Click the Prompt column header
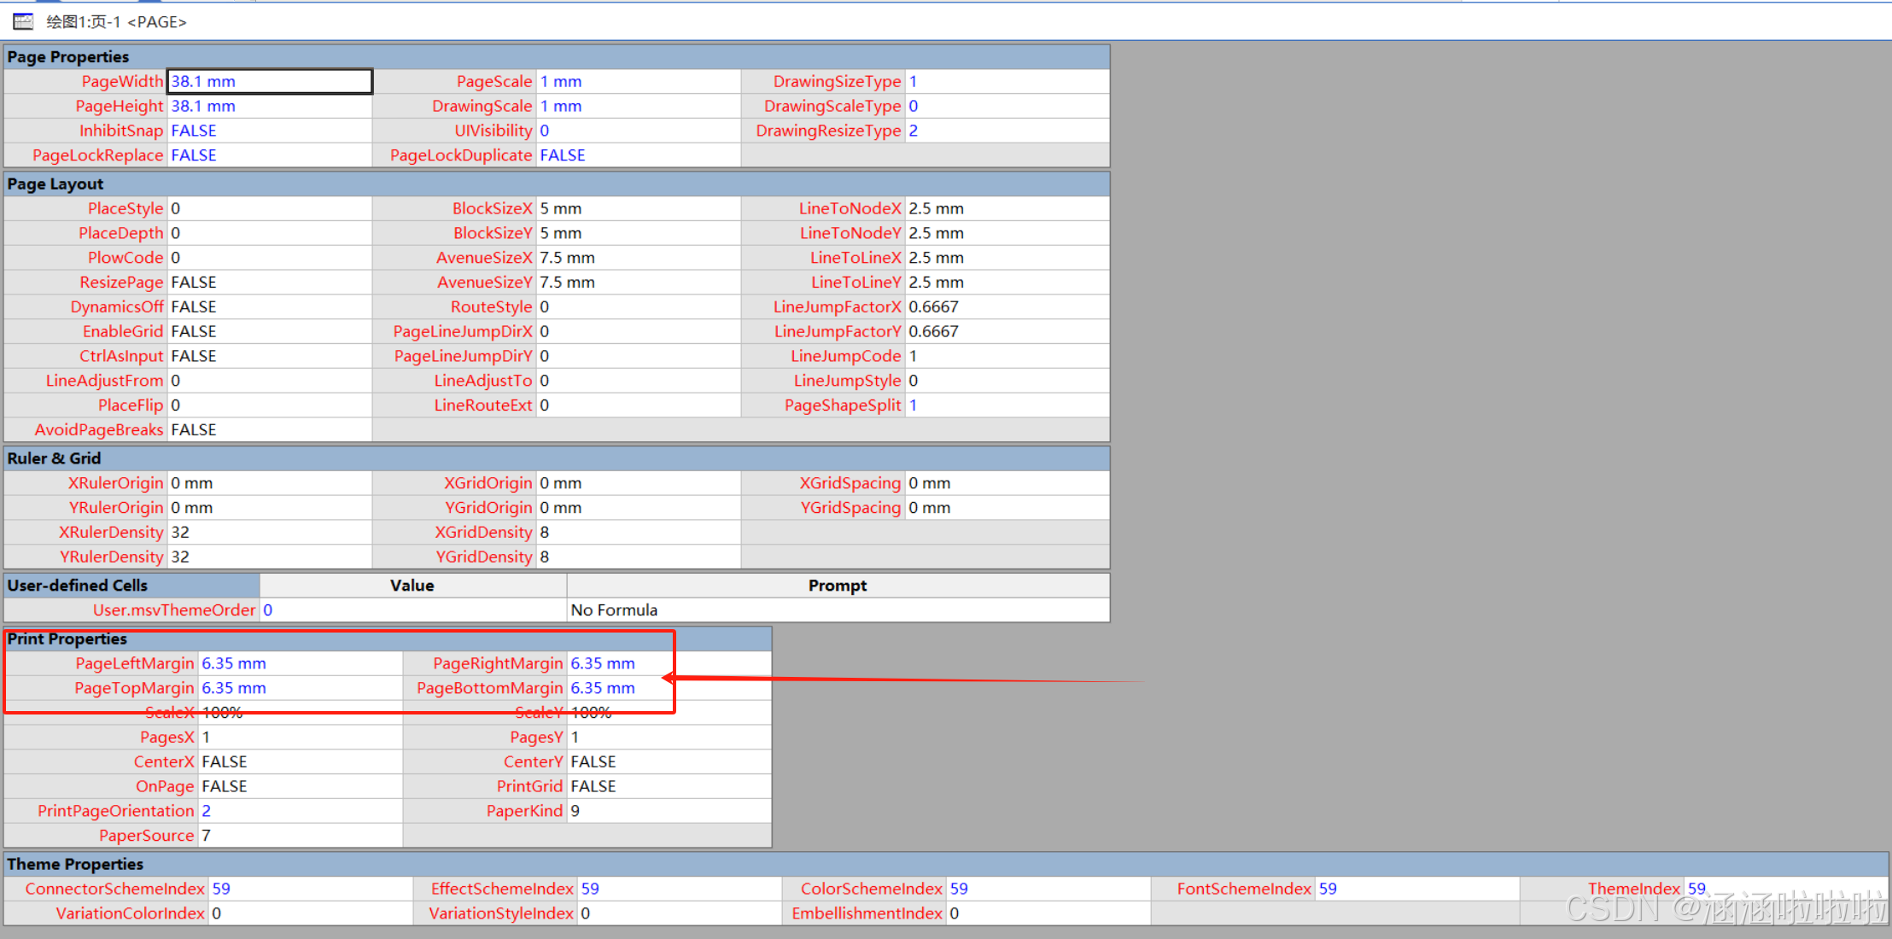 [837, 586]
